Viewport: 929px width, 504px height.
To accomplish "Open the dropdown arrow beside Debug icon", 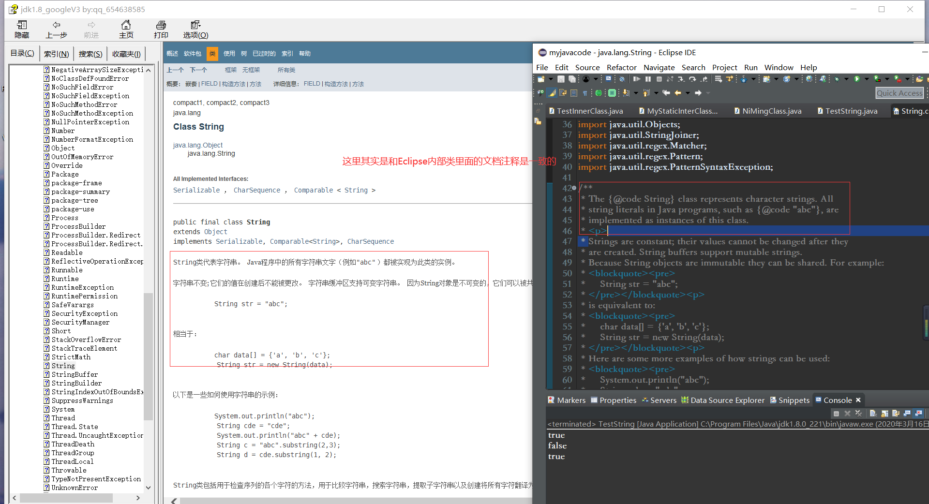I will tap(846, 79).
